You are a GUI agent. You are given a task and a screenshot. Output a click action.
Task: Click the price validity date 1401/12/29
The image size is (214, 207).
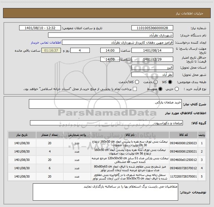pos(152,59)
